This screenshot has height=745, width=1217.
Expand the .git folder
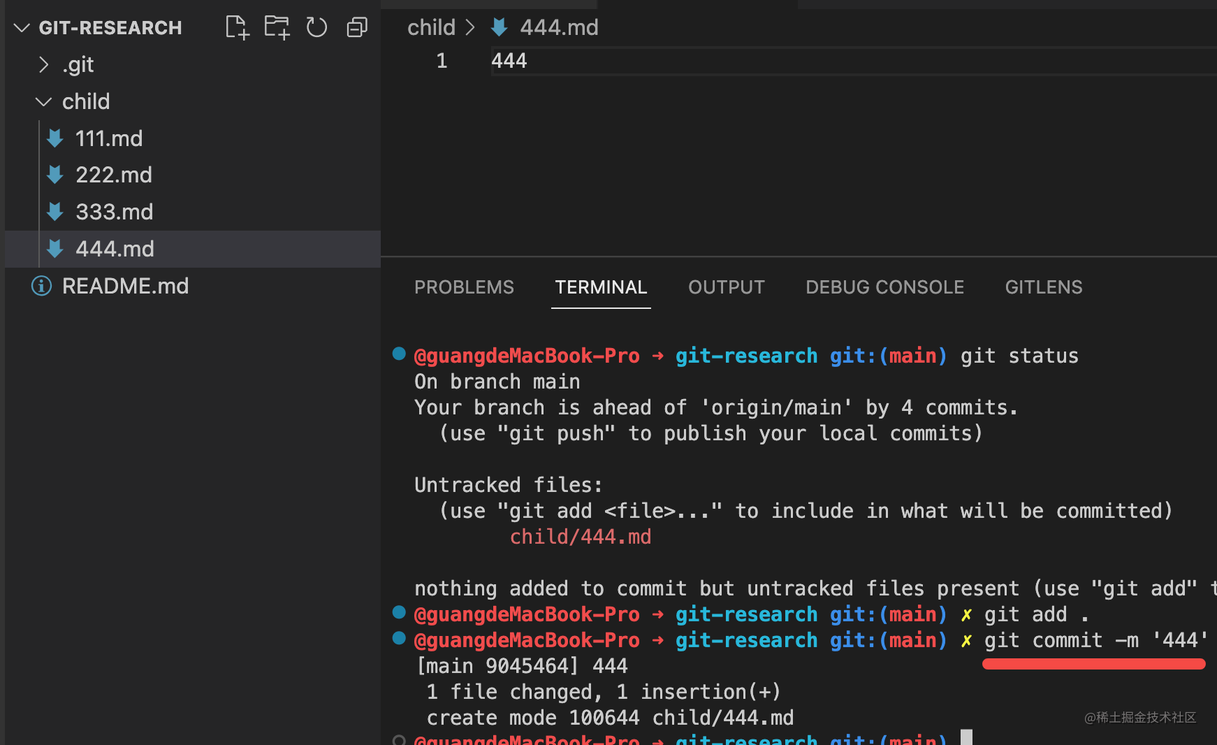point(44,64)
